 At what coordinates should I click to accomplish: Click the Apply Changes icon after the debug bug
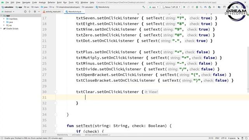click(x=201, y=7)
